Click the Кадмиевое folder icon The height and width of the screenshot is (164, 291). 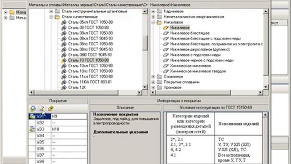(160, 11)
